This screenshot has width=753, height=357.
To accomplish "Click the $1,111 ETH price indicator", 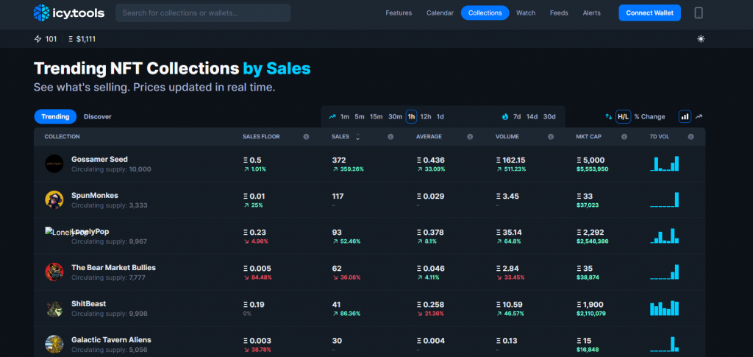I will point(82,39).
